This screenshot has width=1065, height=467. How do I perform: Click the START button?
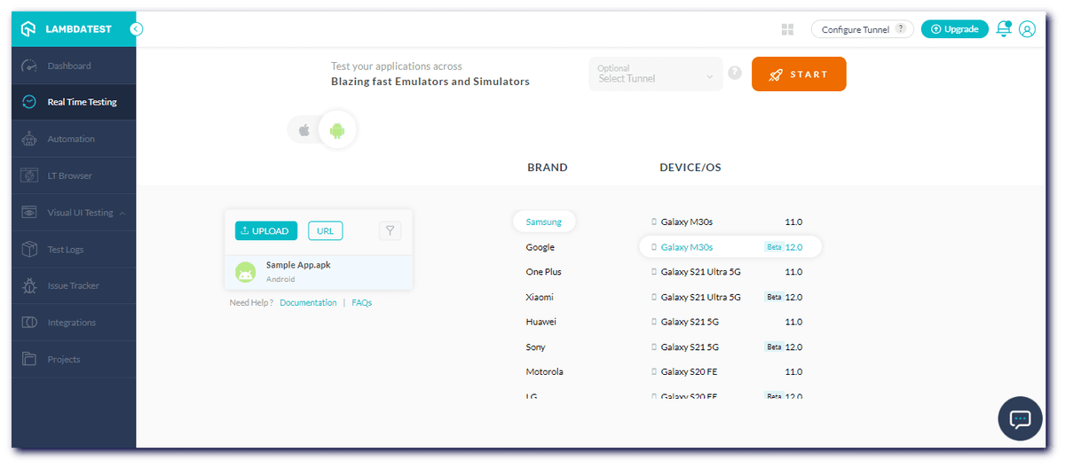799,74
